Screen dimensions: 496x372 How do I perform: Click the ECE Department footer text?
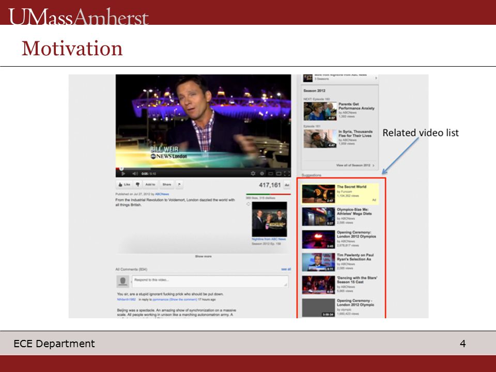tap(54, 344)
